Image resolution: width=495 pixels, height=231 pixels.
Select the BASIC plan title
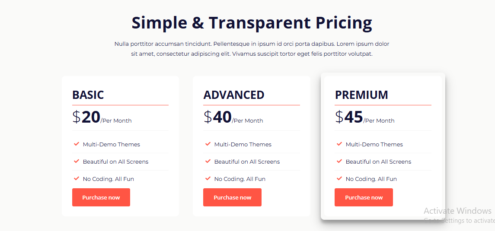88,95
